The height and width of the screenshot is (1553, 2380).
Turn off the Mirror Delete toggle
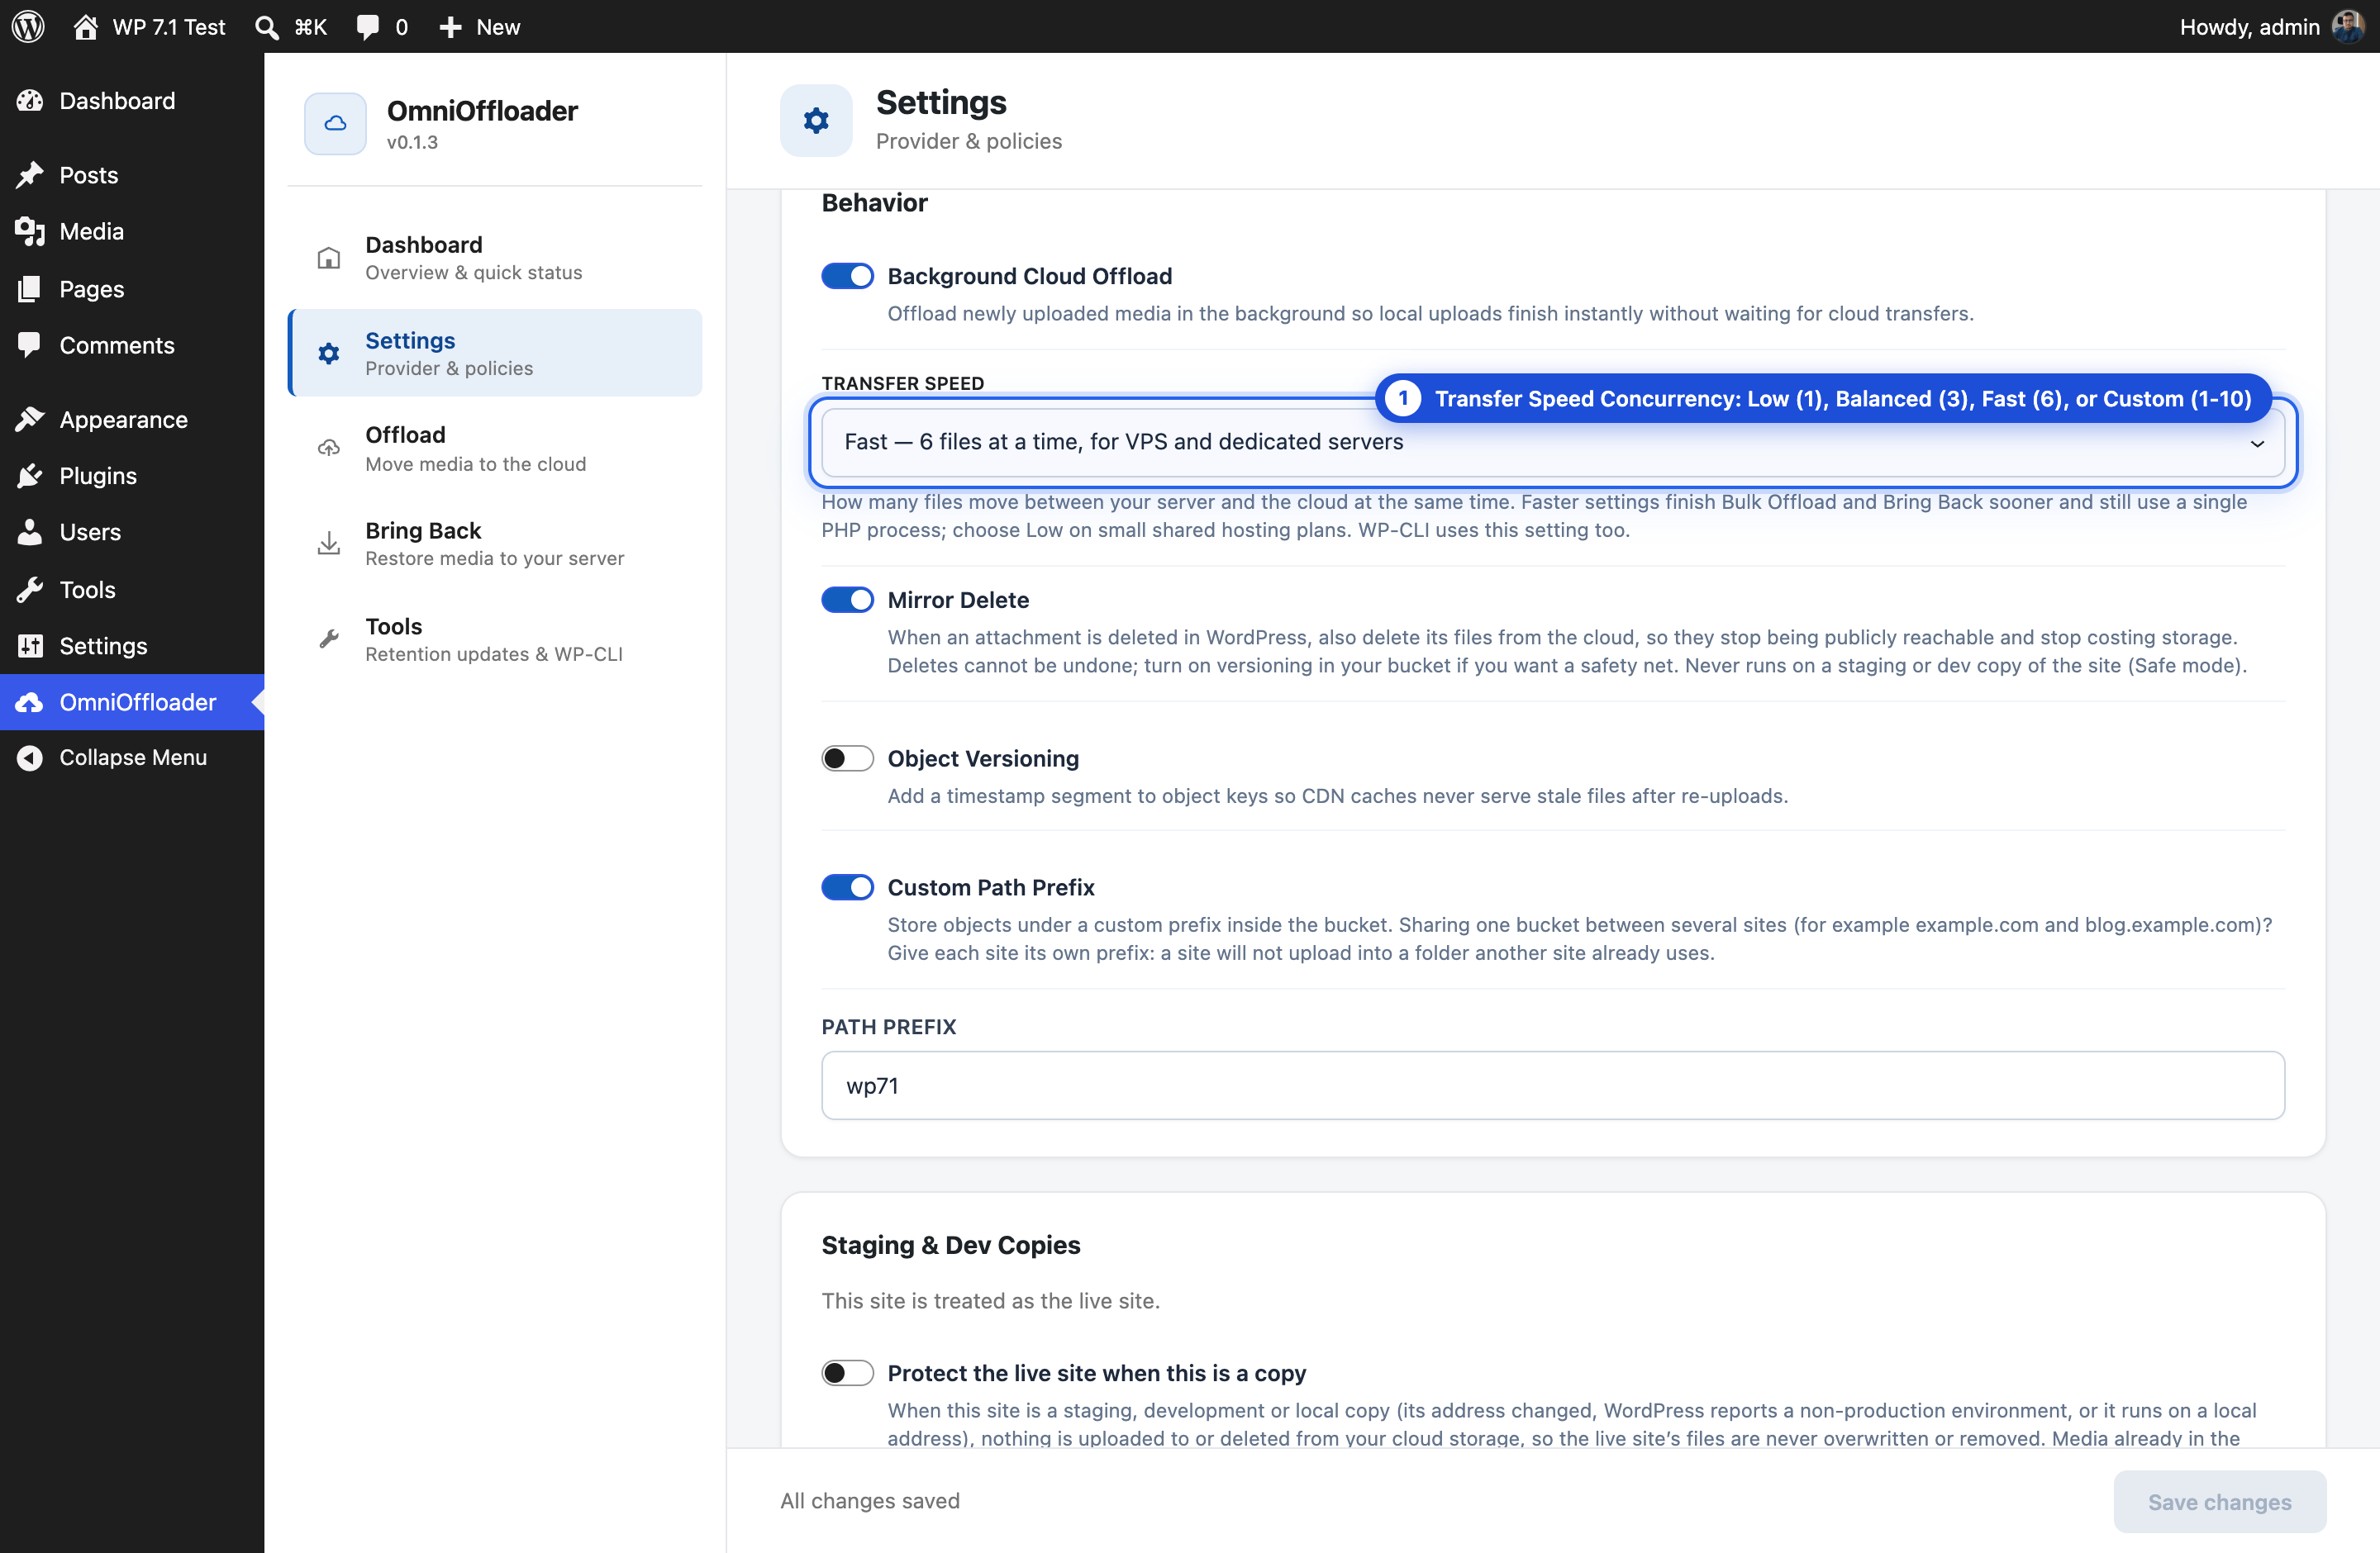point(847,600)
